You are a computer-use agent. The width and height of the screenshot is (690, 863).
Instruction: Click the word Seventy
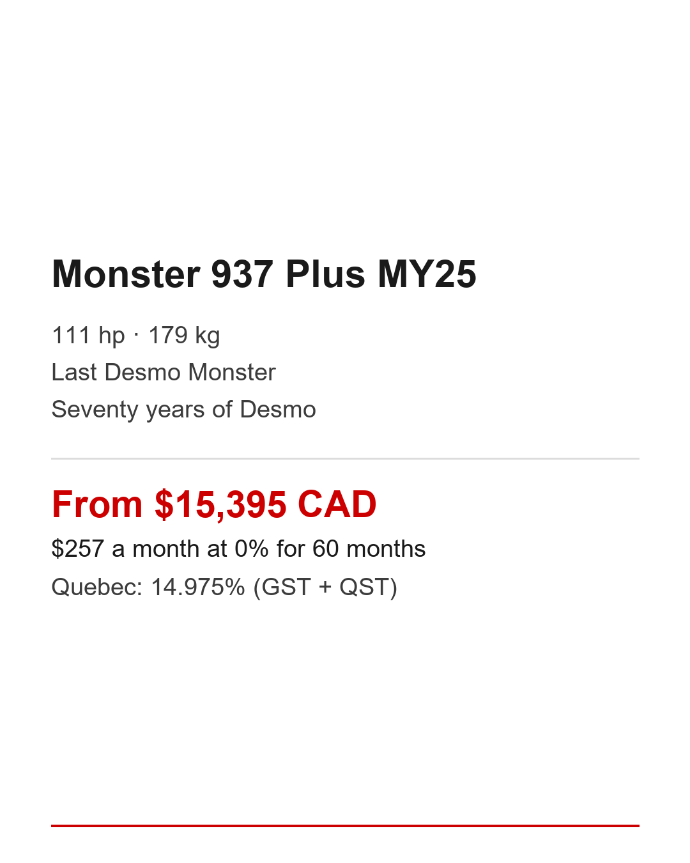click(x=95, y=409)
